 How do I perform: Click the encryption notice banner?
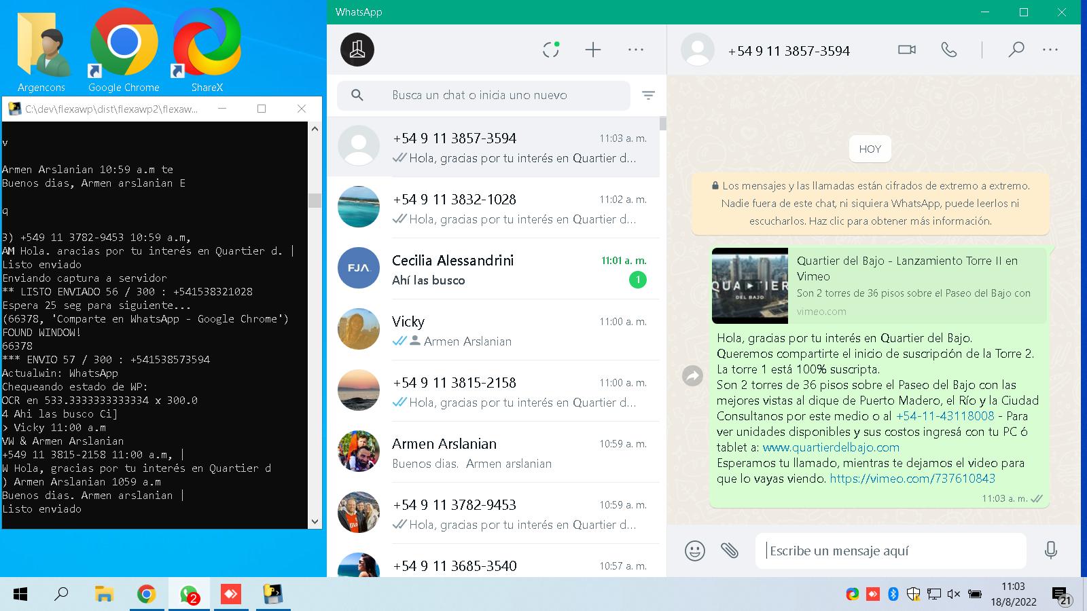[870, 203]
